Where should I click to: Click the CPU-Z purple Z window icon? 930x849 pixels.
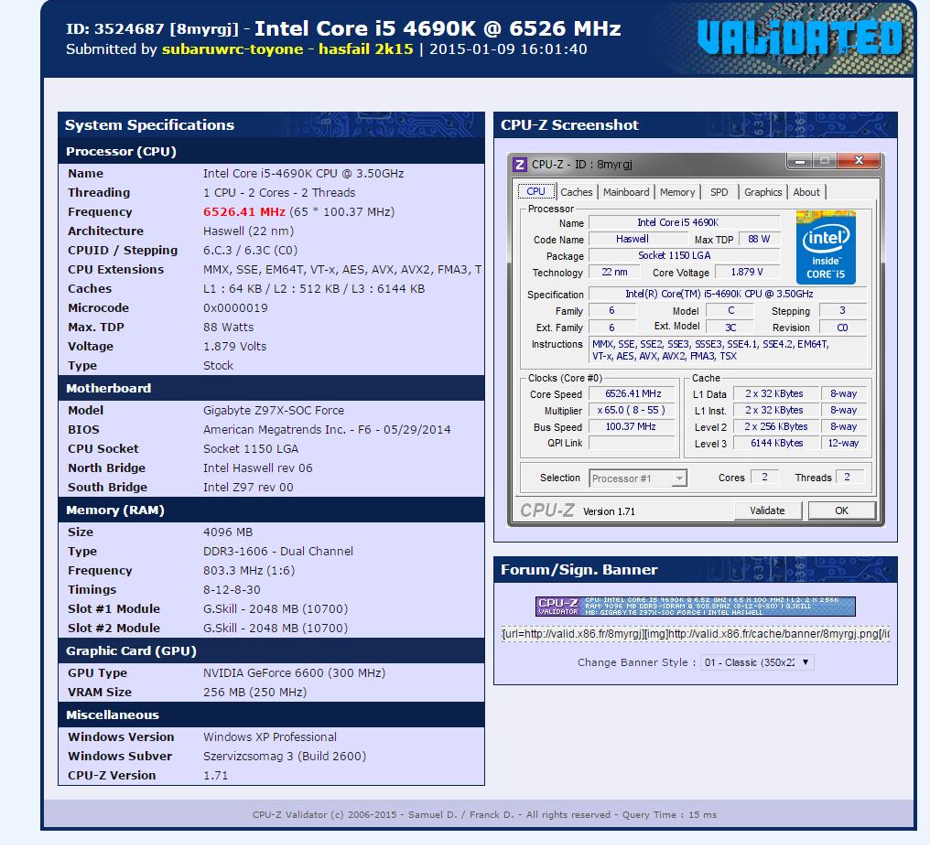[x=520, y=165]
